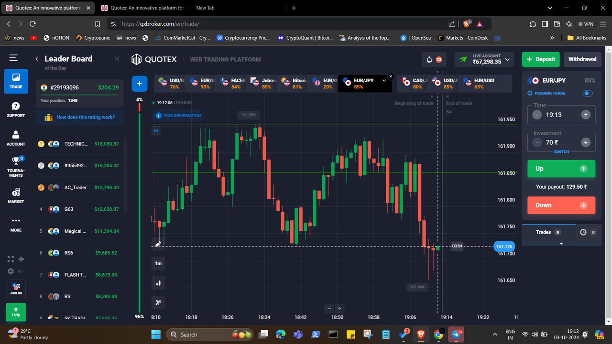Click the Time 19:13 field
612x344 pixels.
pos(561,115)
